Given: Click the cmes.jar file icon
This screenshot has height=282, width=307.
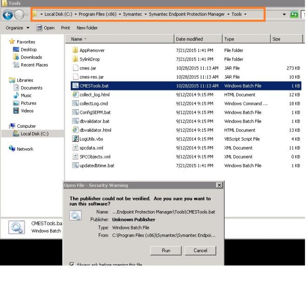Looking at the screenshot, I should click(x=75, y=68).
